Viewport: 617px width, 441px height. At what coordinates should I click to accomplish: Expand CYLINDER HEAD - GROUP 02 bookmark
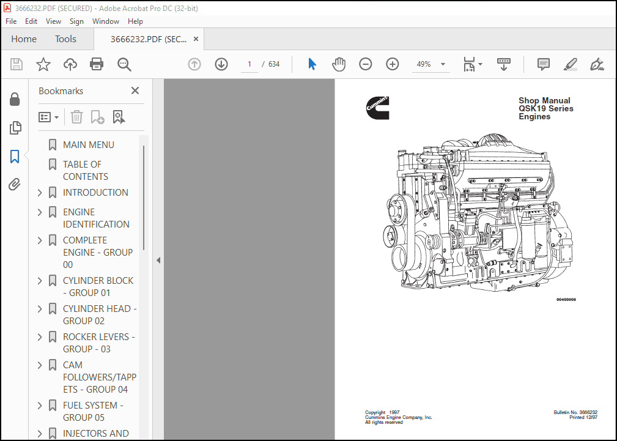[x=40, y=309]
